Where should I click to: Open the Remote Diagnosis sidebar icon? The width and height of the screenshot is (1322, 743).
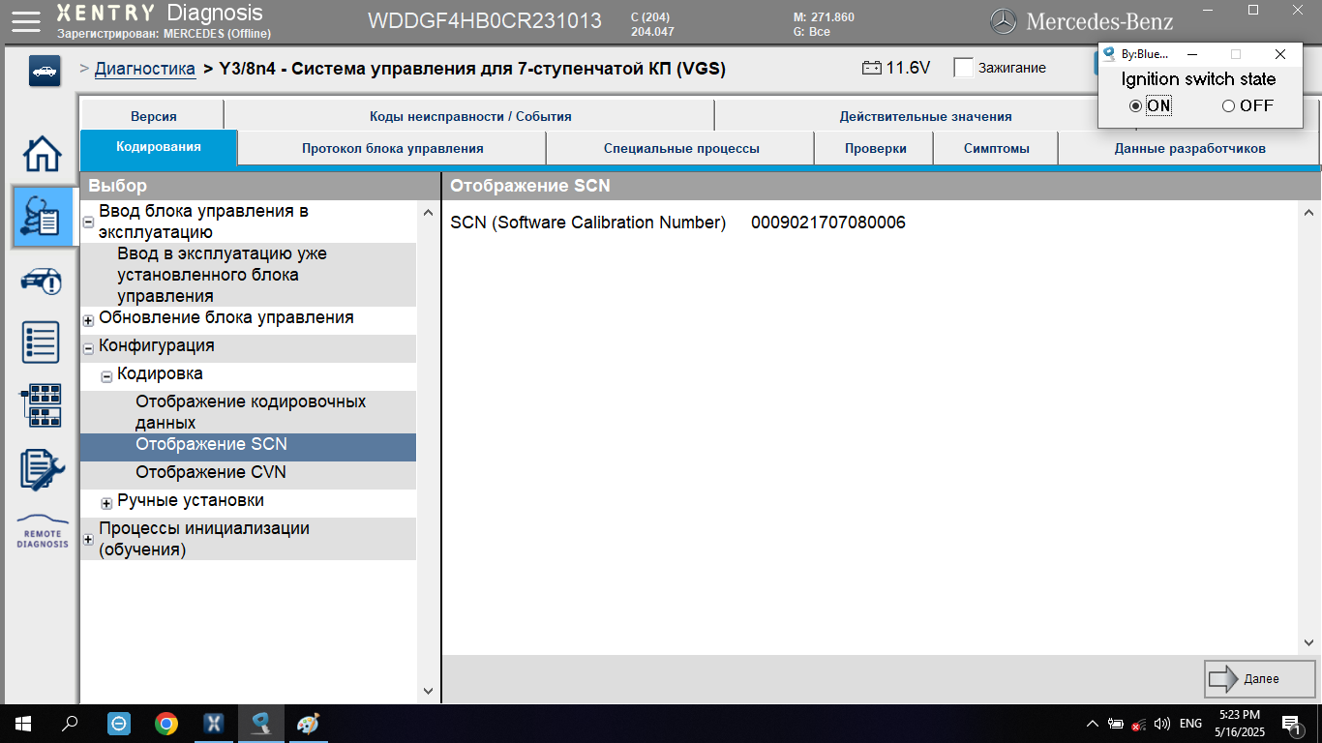coord(43,531)
